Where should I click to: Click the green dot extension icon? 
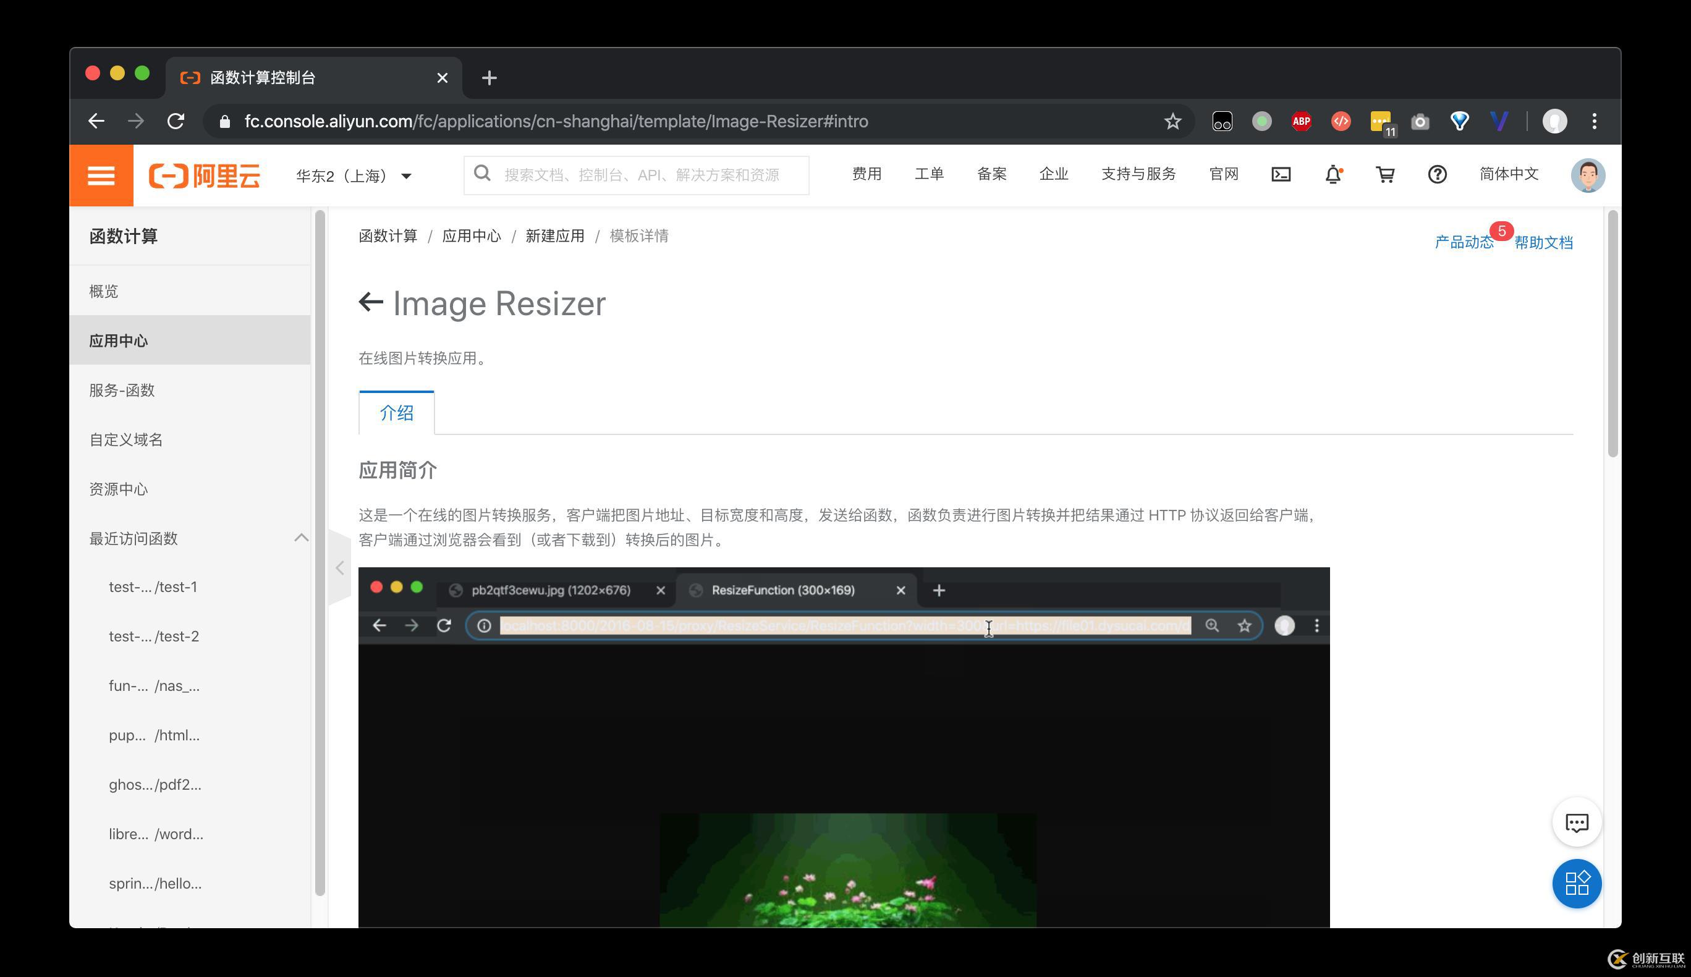tap(1261, 122)
